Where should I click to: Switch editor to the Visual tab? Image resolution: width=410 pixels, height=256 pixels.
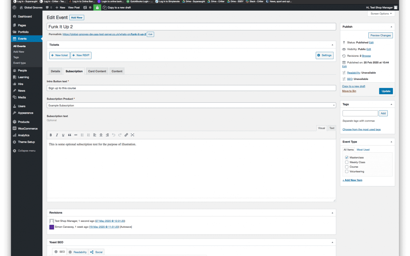click(322, 128)
